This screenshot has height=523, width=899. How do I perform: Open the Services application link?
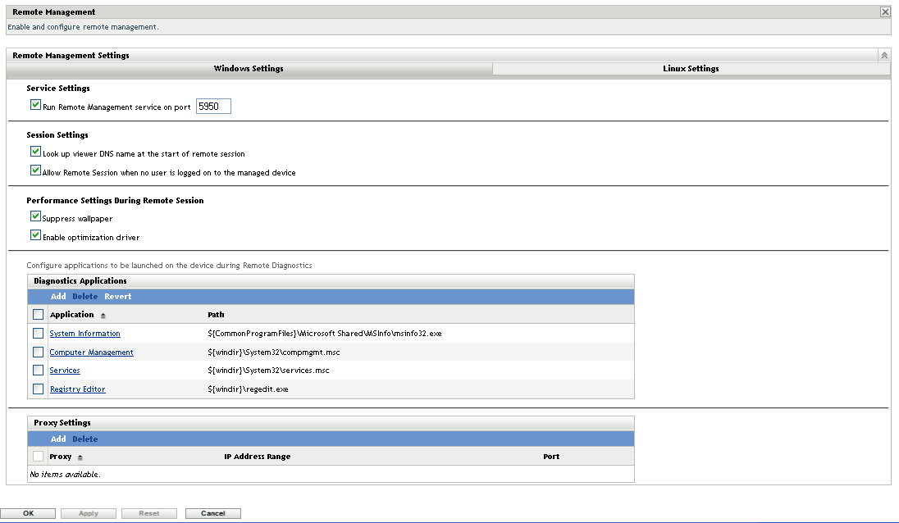pos(65,370)
